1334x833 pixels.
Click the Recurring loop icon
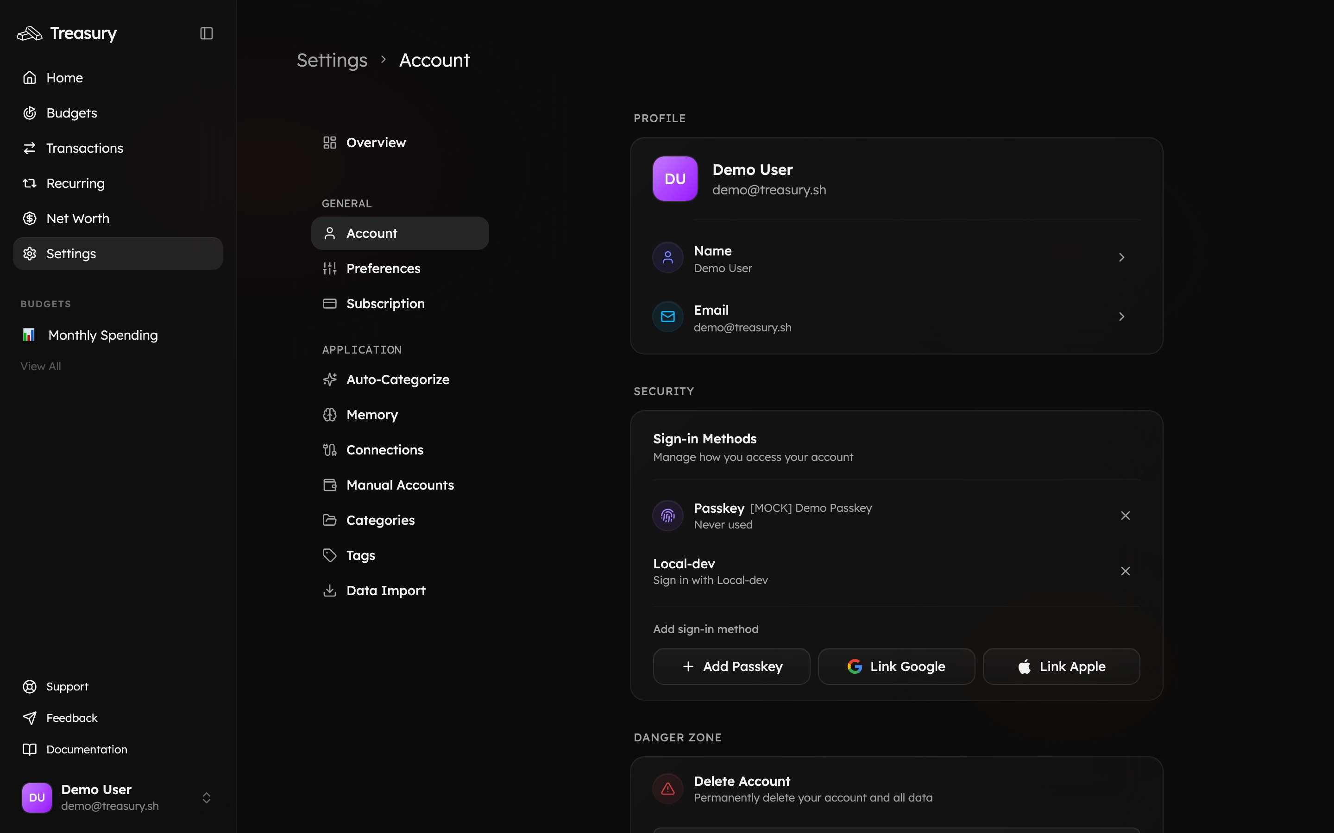pyautogui.click(x=30, y=183)
